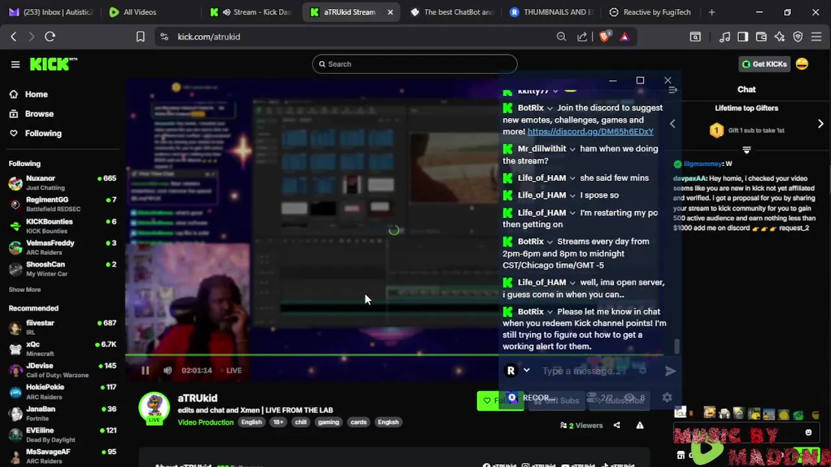Send the chat message arrow

[x=671, y=371]
